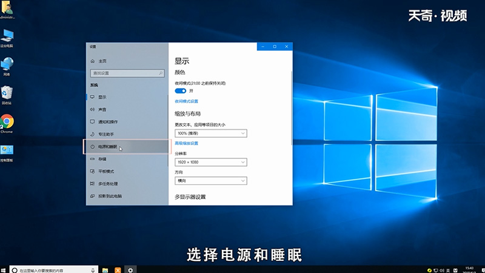Select 显示 in the Settings sidebar
This screenshot has height=273, width=485.
127,97
